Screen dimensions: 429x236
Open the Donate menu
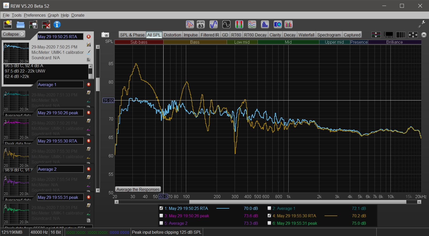(x=78, y=15)
